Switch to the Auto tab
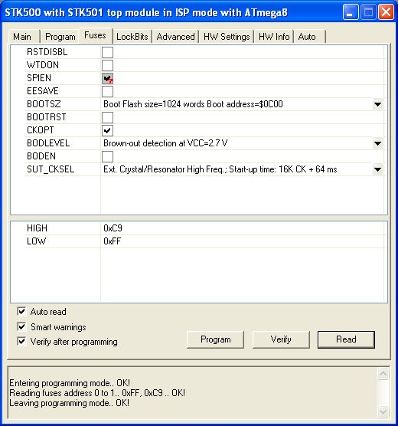This screenshot has width=398, height=426. pyautogui.click(x=309, y=37)
